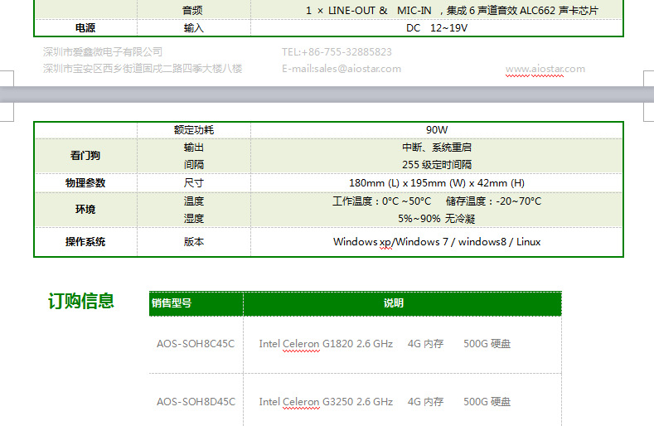Click the E-mail:sales@aiostar.com footer text
The height and width of the screenshot is (426, 654).
[342, 69]
